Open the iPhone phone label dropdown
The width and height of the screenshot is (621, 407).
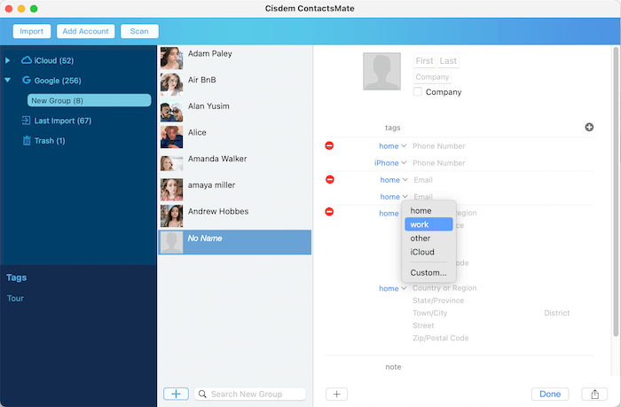[390, 163]
